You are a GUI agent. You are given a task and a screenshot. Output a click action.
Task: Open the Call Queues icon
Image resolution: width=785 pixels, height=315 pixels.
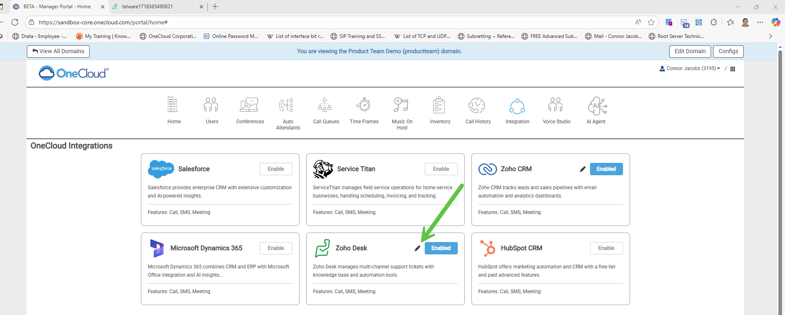tap(326, 106)
